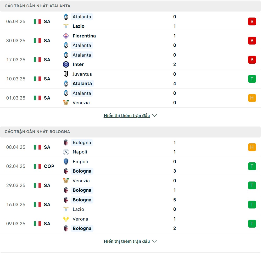Select the Atalanta team name in the 17.03.25 match
The height and width of the screenshot is (253, 261).
click(x=82, y=55)
